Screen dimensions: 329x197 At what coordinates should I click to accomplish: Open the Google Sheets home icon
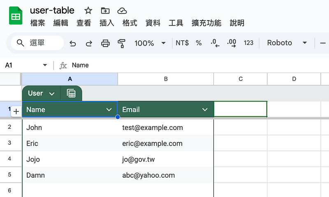(16, 16)
